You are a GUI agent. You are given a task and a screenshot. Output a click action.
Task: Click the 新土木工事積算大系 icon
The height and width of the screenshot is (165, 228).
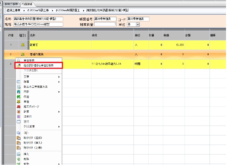tap(18, 87)
